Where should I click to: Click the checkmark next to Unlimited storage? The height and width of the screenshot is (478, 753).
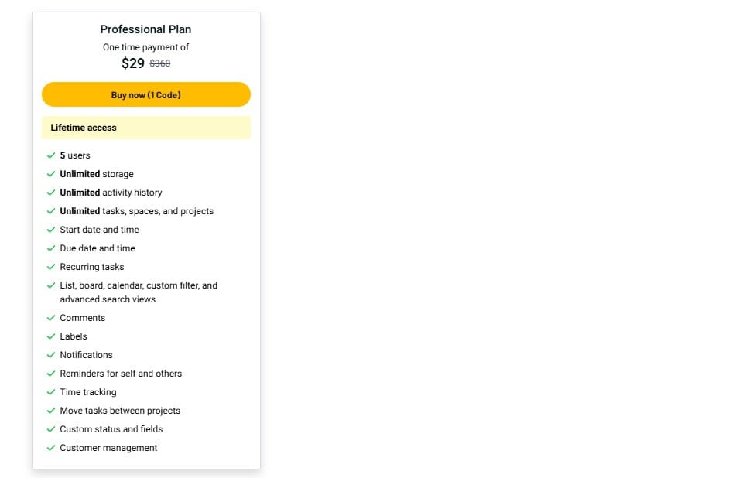tap(51, 174)
